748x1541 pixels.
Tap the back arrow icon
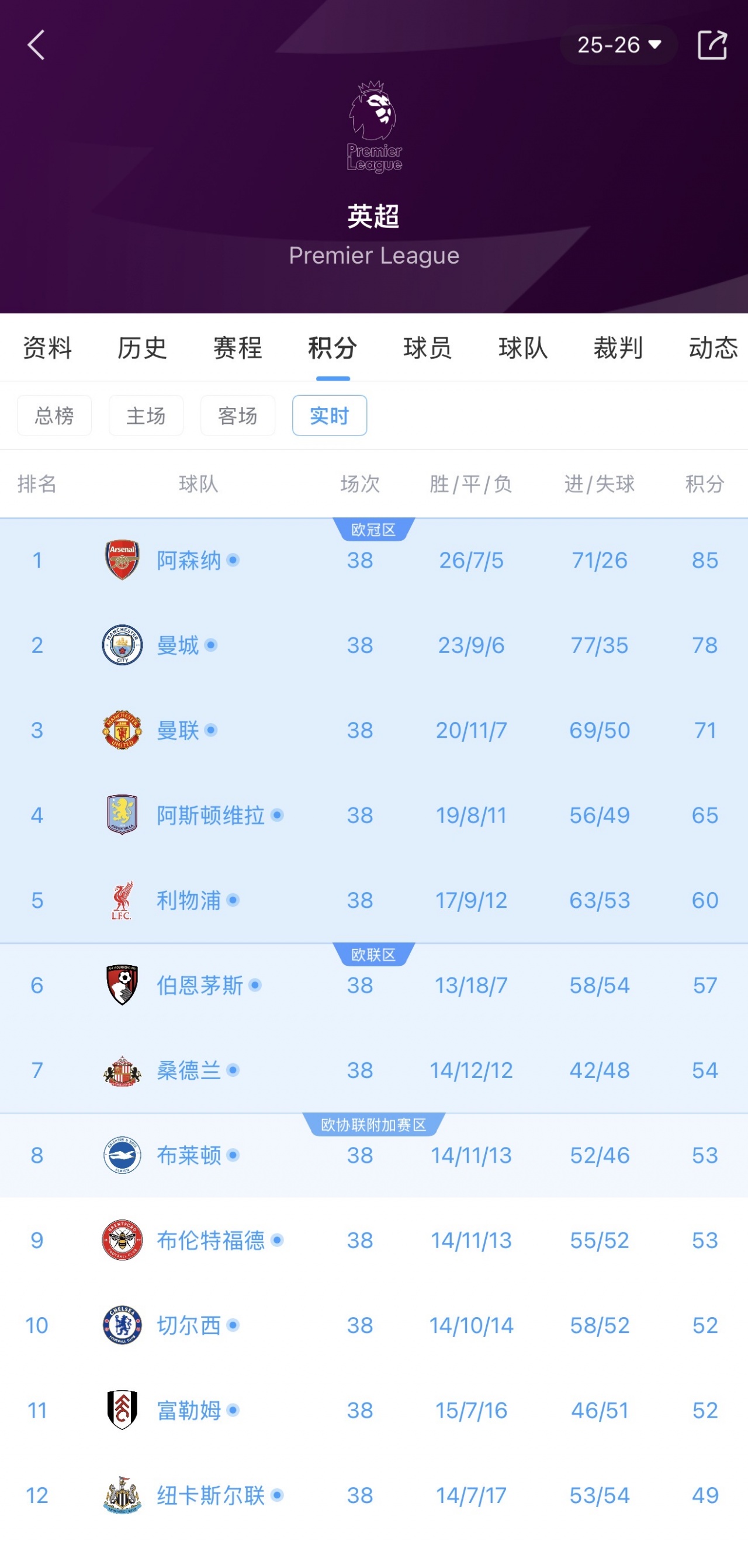36,45
